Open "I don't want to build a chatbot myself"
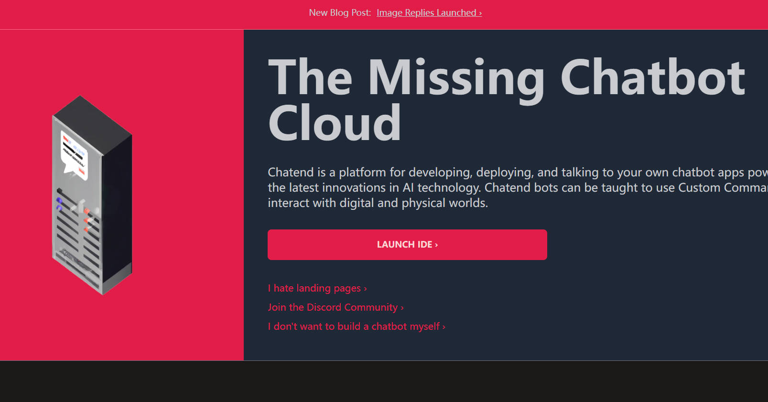This screenshot has height=402, width=768. pos(356,326)
